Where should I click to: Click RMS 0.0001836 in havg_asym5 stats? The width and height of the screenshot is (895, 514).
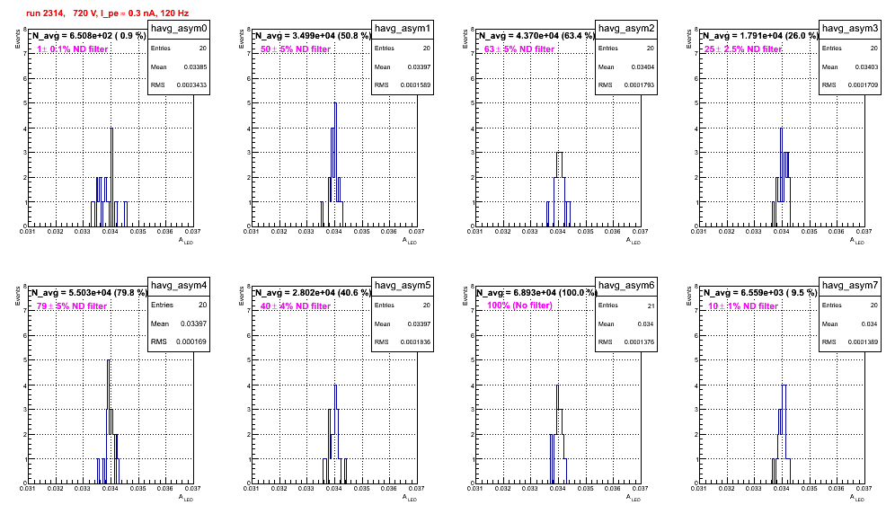[x=403, y=341]
